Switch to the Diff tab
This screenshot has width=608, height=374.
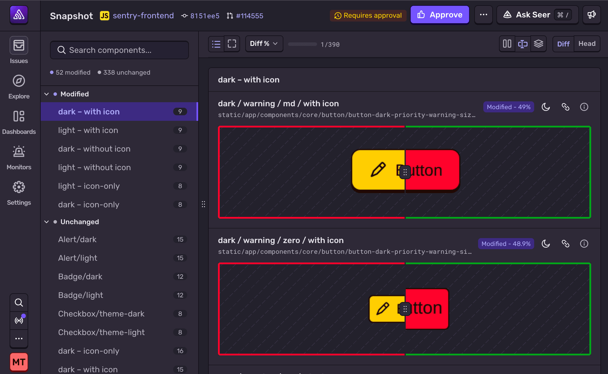563,44
